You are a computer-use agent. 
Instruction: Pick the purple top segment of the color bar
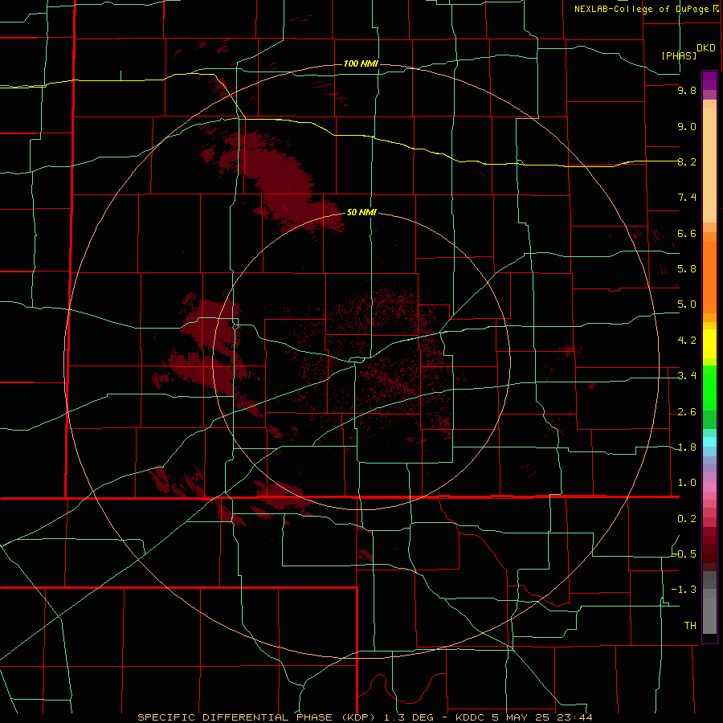pos(709,80)
